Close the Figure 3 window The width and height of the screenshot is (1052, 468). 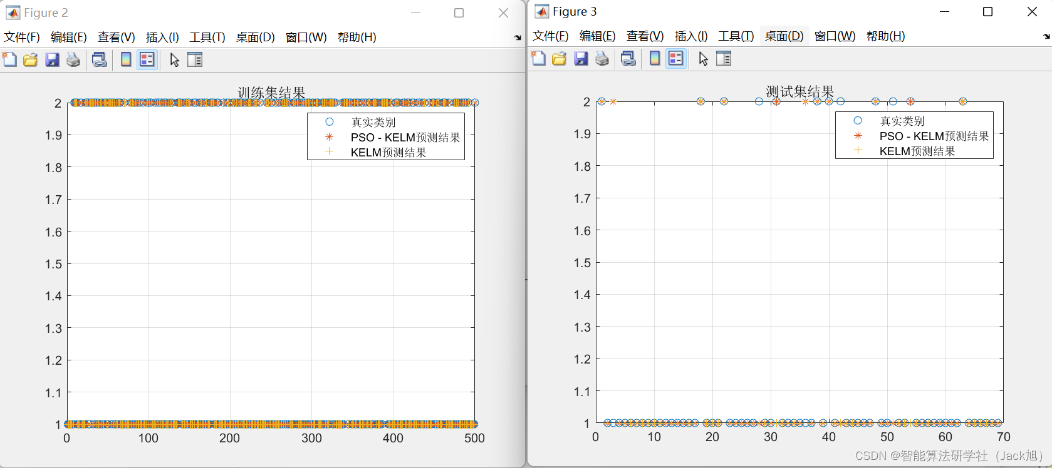pyautogui.click(x=1032, y=11)
